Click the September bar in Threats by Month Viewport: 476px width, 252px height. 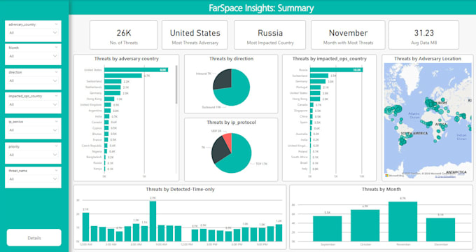click(328, 229)
